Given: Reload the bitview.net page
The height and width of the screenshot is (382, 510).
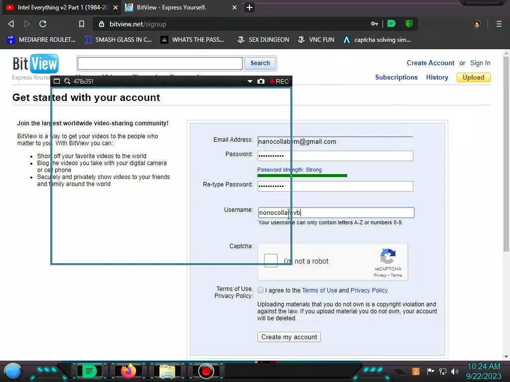Looking at the screenshot, I should [43, 24].
